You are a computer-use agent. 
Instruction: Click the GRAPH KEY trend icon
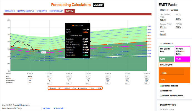pyautogui.click(x=161, y=44)
